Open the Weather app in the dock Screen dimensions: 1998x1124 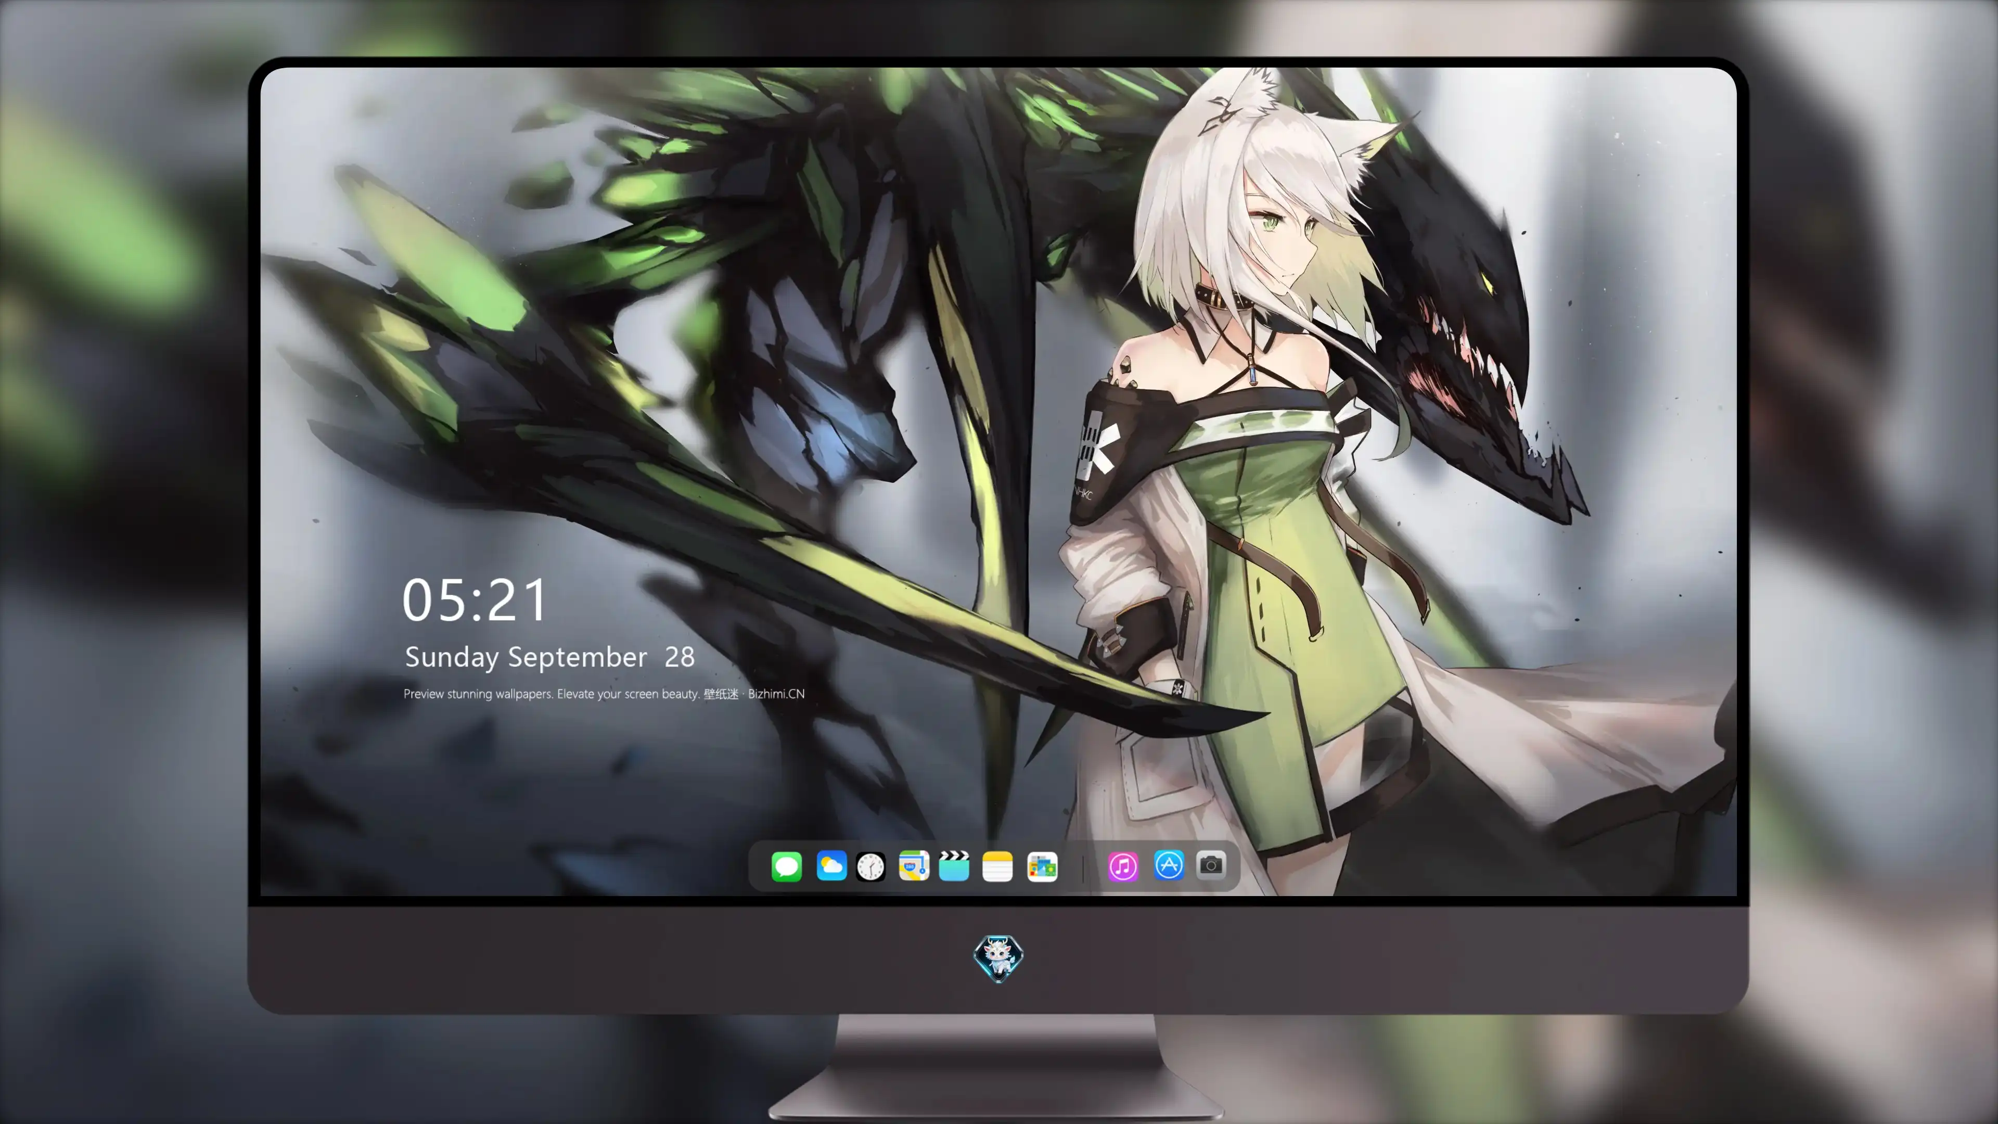point(831,866)
